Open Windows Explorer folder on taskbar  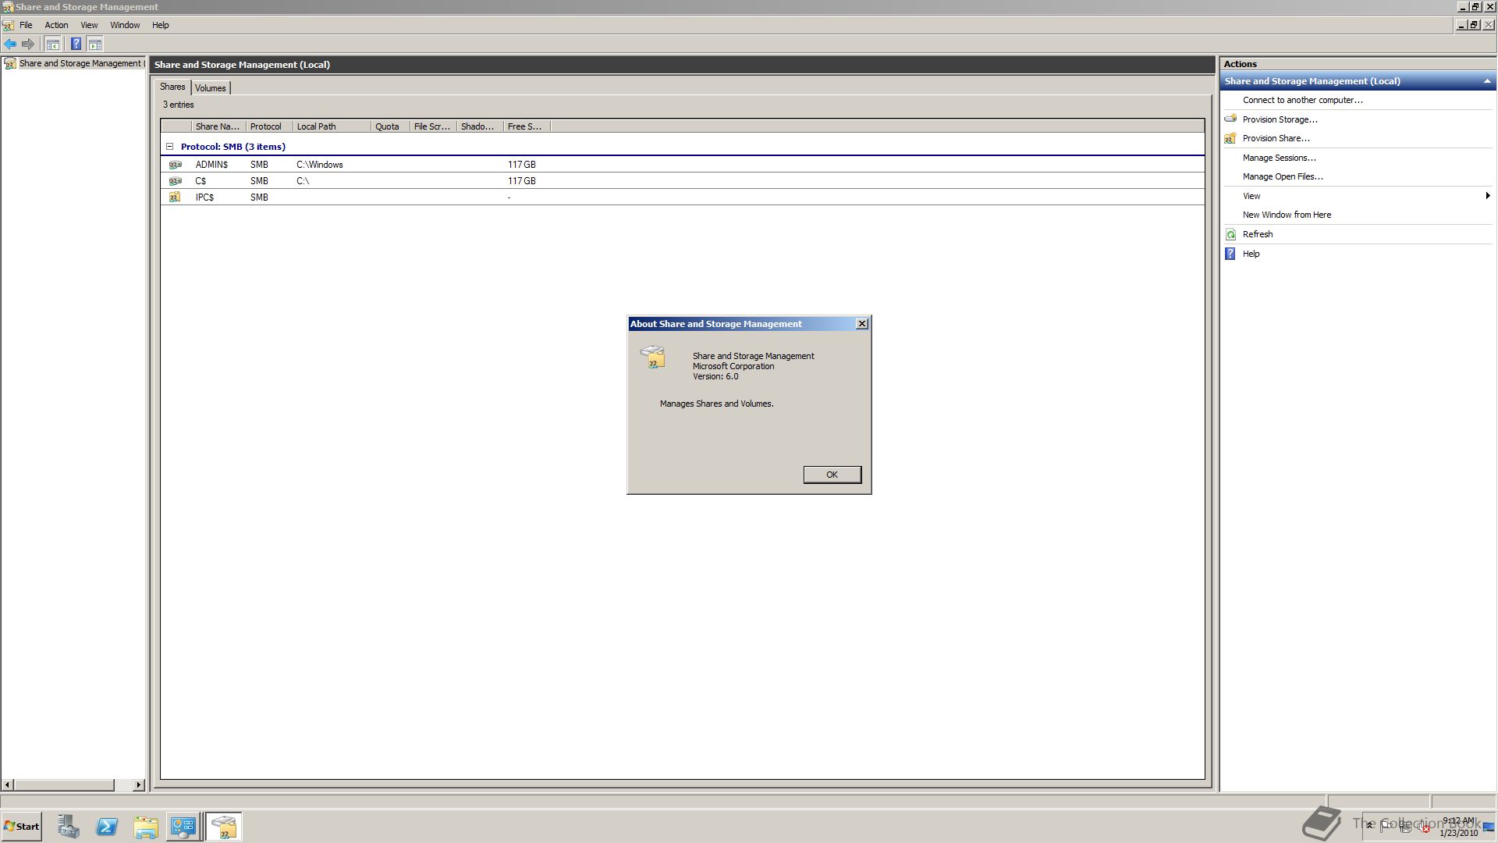(x=145, y=827)
